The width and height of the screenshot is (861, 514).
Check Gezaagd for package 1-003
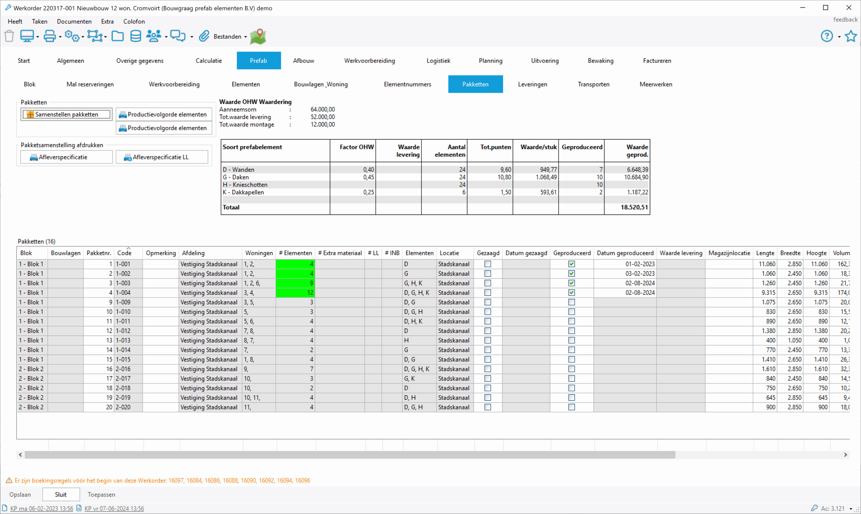[487, 283]
